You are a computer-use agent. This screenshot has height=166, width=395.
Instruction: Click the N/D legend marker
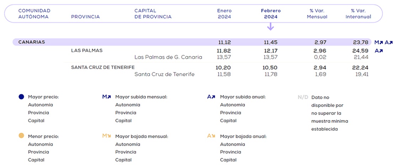(303, 97)
